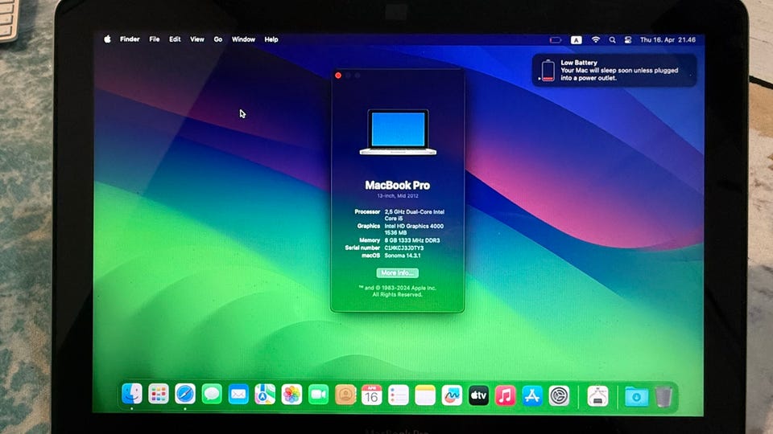This screenshot has width=773, height=434.
Task: Close the About This Mac window
Action: pyautogui.click(x=338, y=76)
